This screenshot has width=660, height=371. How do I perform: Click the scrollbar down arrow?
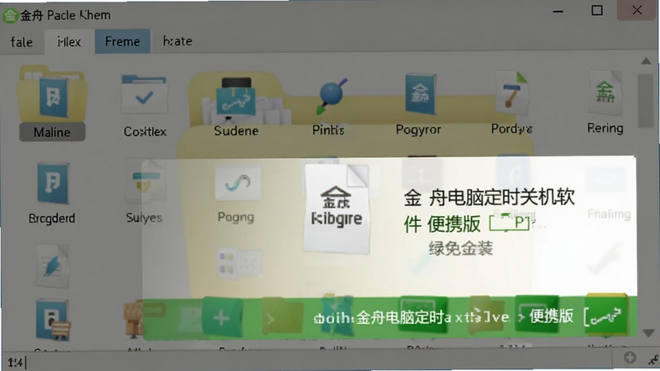648,333
